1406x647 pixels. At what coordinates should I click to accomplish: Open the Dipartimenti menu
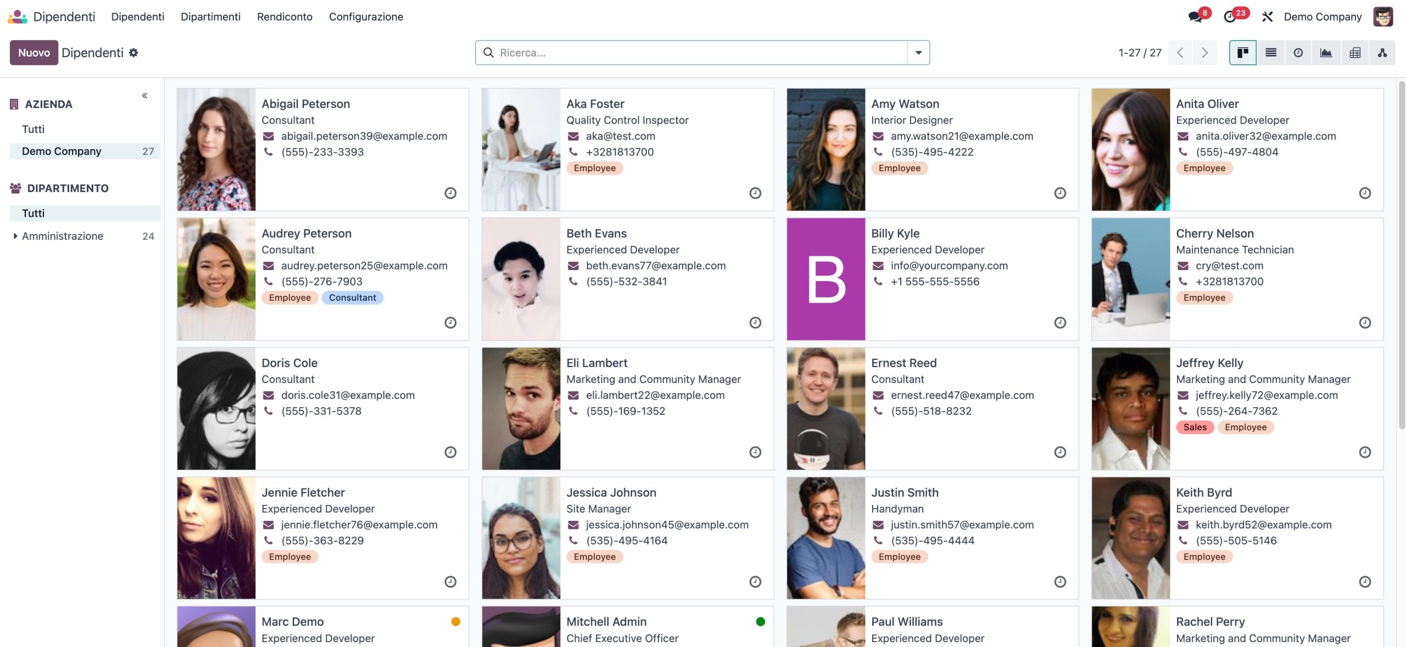pos(210,16)
